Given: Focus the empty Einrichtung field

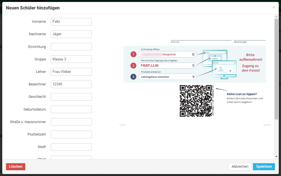Looking at the screenshot, I should [x=71, y=47].
